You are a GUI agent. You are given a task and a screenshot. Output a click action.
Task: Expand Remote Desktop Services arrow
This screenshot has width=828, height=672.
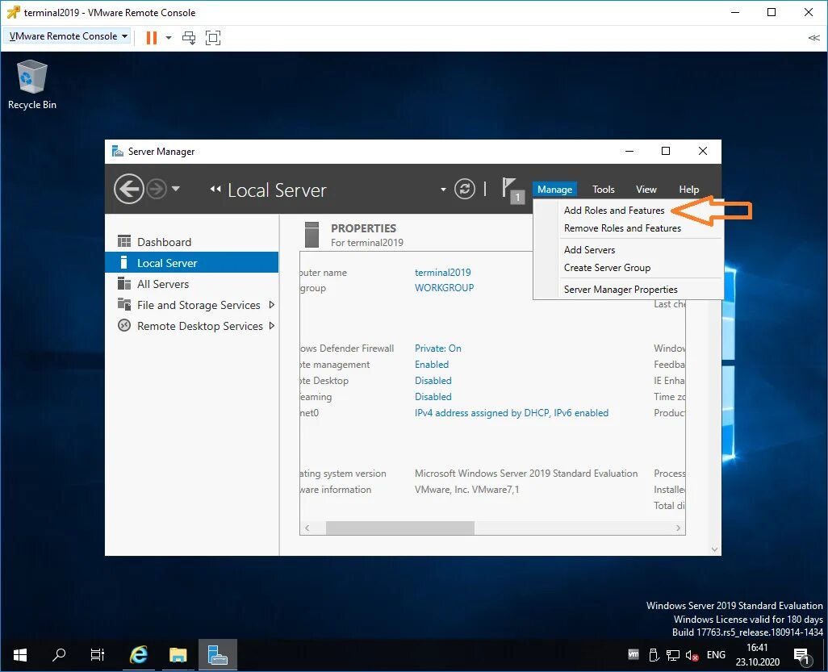pos(271,326)
